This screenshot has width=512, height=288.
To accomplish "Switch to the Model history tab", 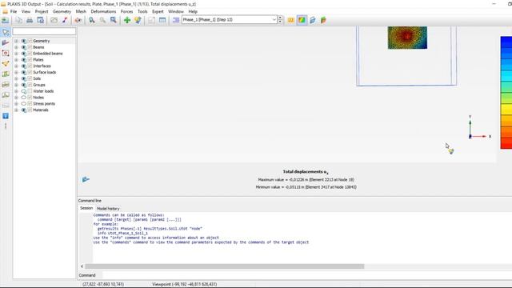I will click(x=108, y=209).
